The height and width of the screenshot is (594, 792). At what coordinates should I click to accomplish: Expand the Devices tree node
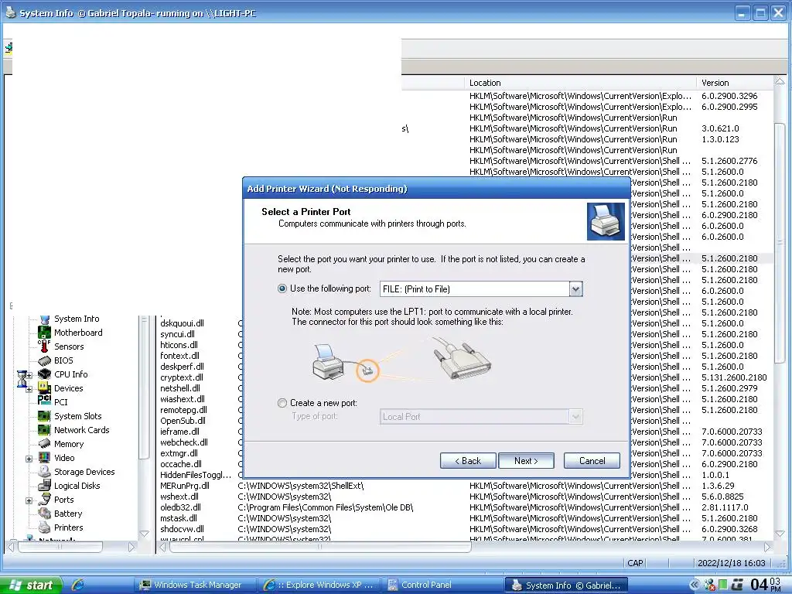[29, 390]
